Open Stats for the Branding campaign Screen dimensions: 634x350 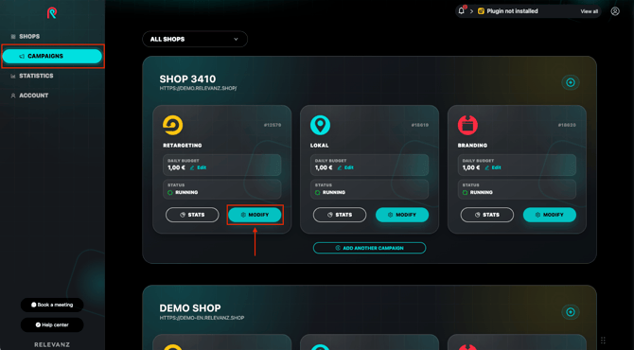point(486,215)
